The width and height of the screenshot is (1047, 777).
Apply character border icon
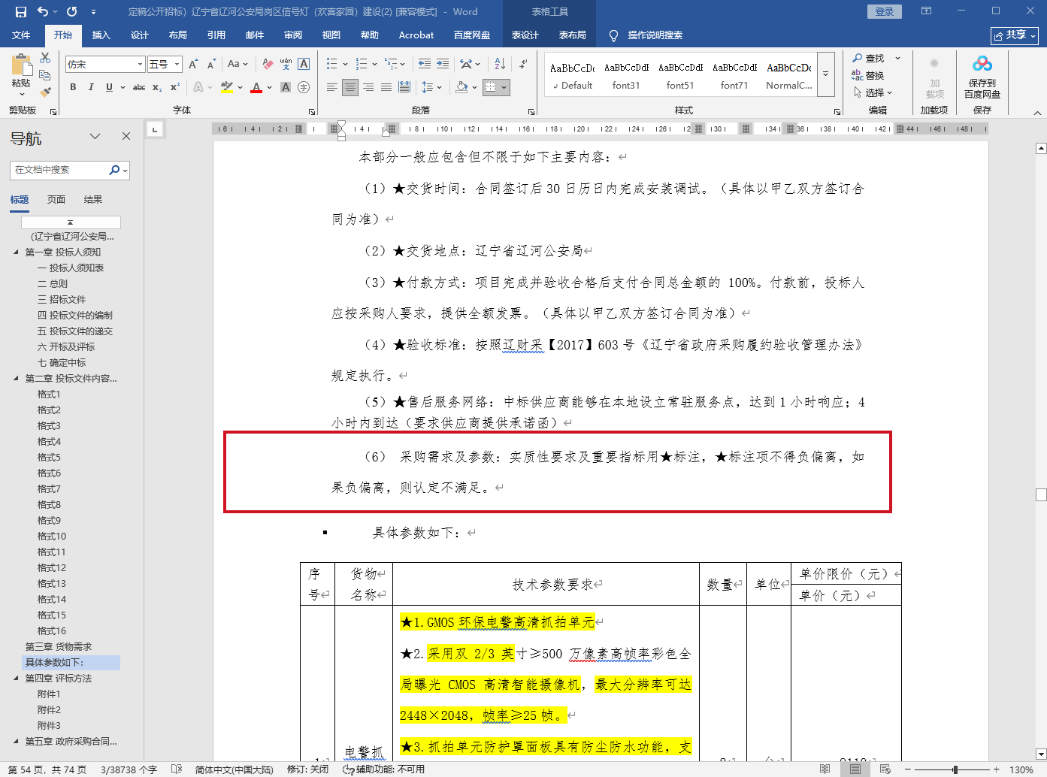click(304, 64)
